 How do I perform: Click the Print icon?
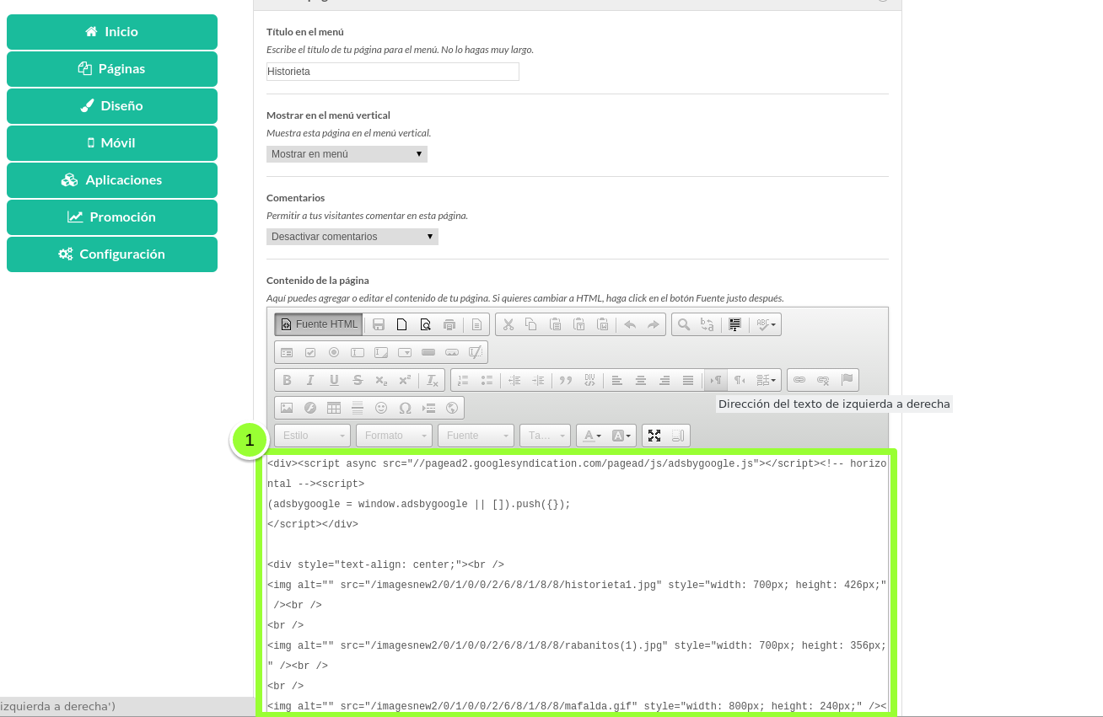(x=449, y=324)
